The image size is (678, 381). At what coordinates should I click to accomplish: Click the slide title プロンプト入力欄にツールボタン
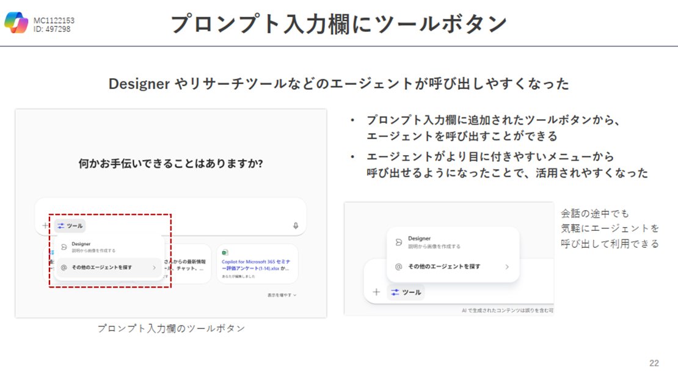[x=338, y=23]
